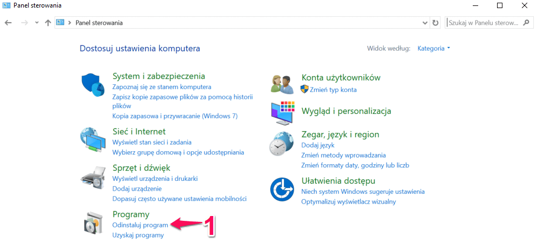This screenshot has height=243, width=537.
Task: Click the Szukaj w Panelu sterowania search field
Action: 483,23
